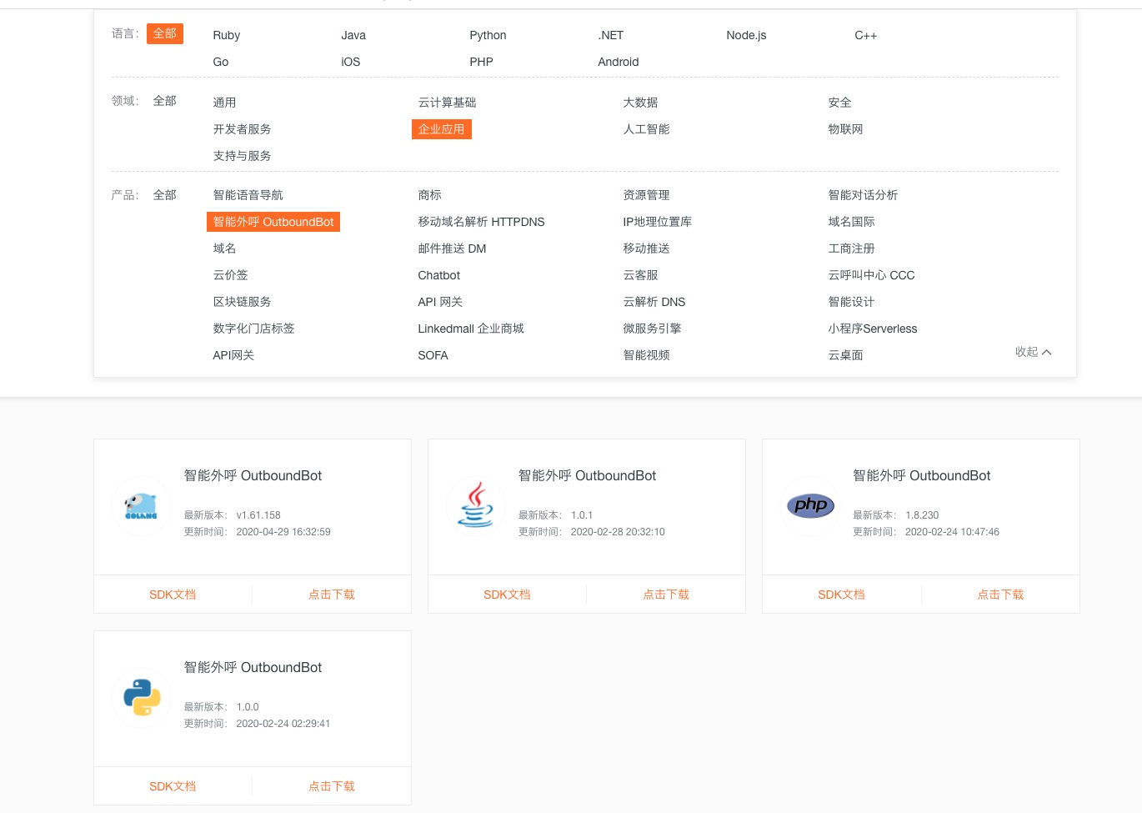The width and height of the screenshot is (1142, 813).
Task: Filter by Android platform
Action: tap(619, 62)
